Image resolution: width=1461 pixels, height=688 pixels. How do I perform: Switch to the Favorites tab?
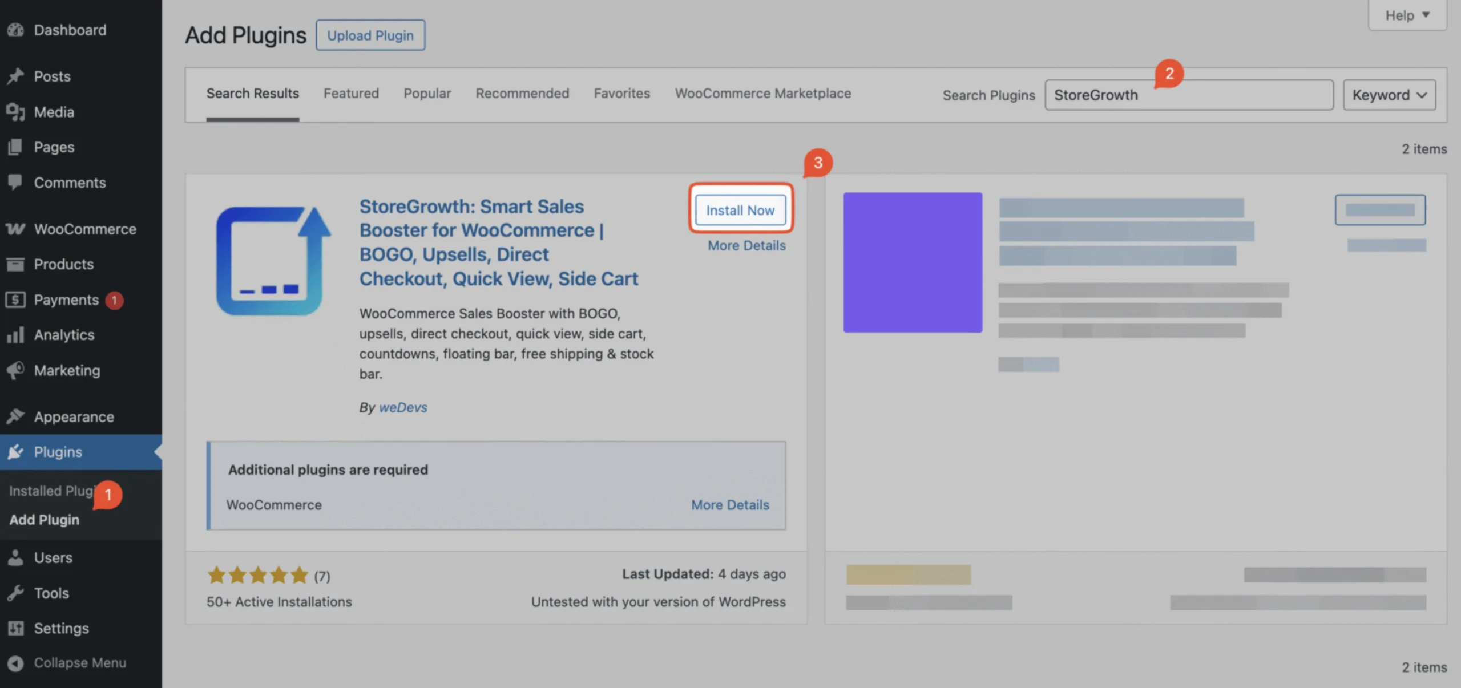[x=622, y=94]
